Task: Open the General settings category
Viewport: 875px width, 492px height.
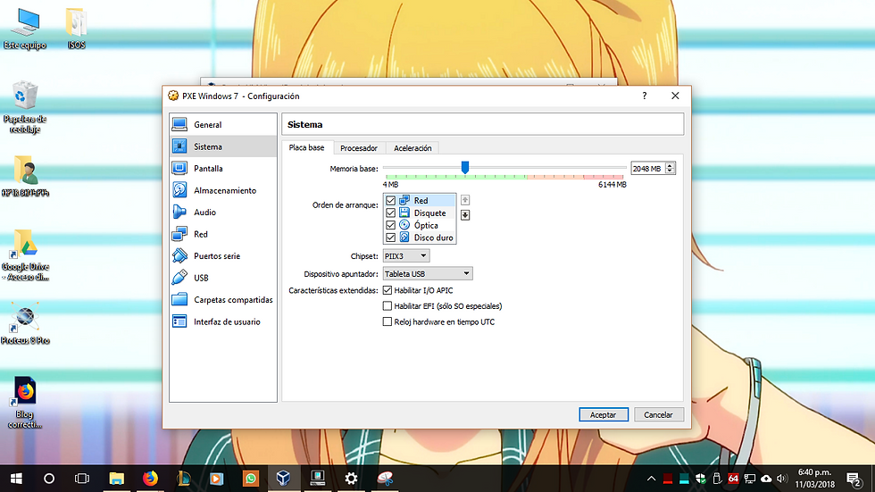Action: pos(222,124)
